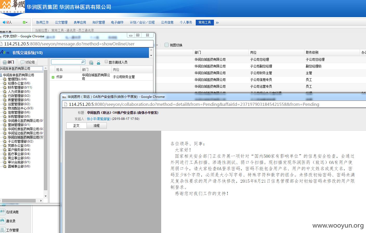Select 医疗事业部(0/4) in department tree
This screenshot has width=366, height=233.
coord(19,154)
